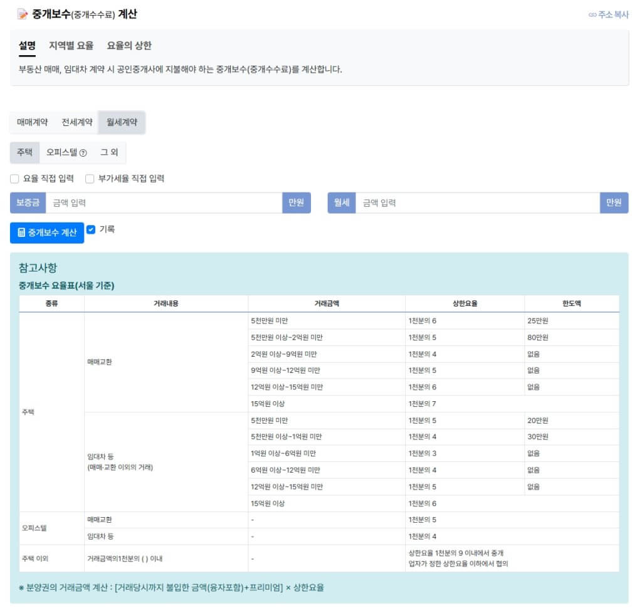The width and height of the screenshot is (642, 608).
Task: Click the notepad icon beside 중개보수 계산 title
Action: (x=23, y=14)
